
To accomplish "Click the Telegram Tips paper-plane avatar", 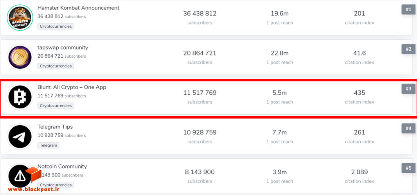I will 20,136.
